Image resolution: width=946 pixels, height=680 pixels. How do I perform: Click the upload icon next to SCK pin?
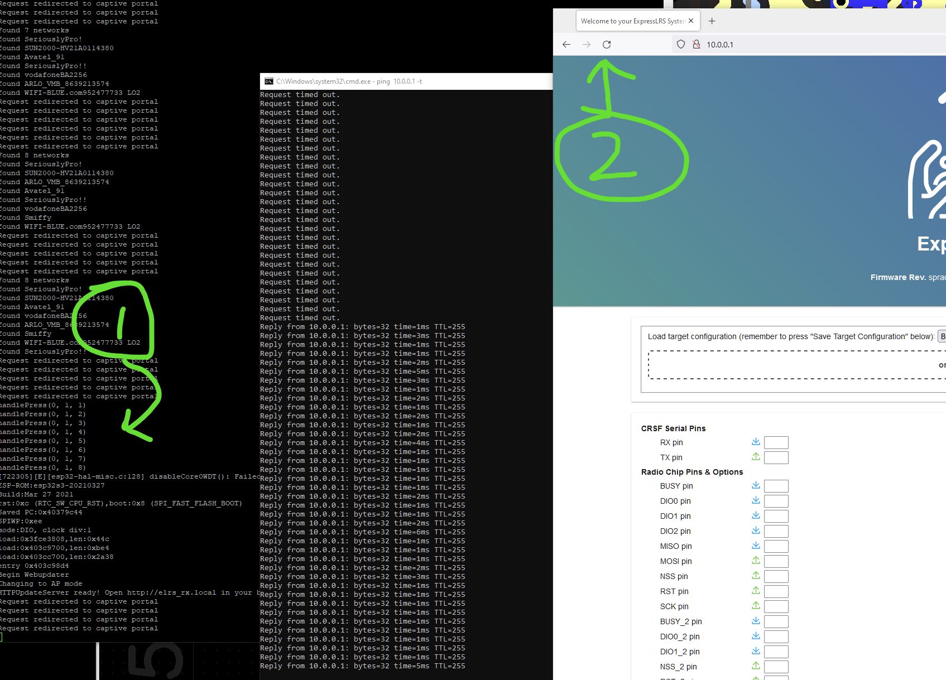coord(756,606)
